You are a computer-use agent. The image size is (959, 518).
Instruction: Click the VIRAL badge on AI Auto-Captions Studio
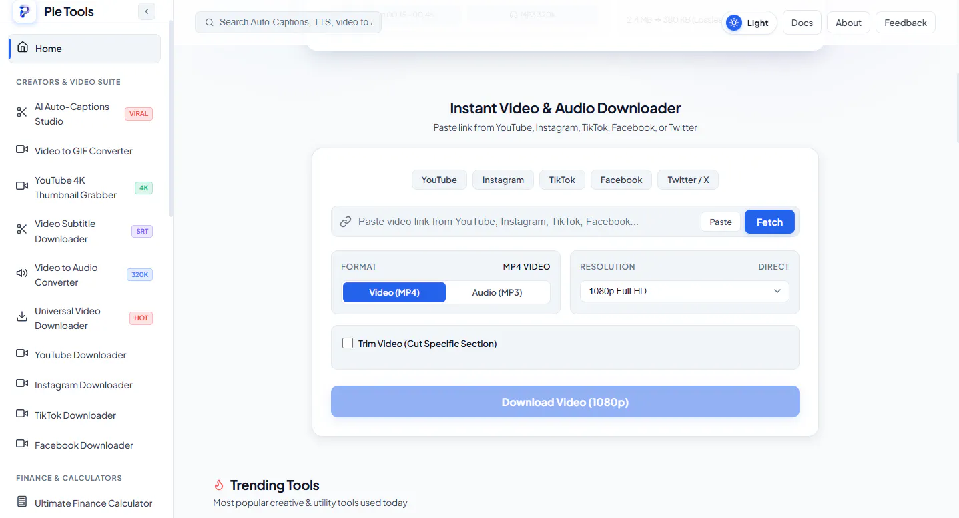tap(139, 114)
